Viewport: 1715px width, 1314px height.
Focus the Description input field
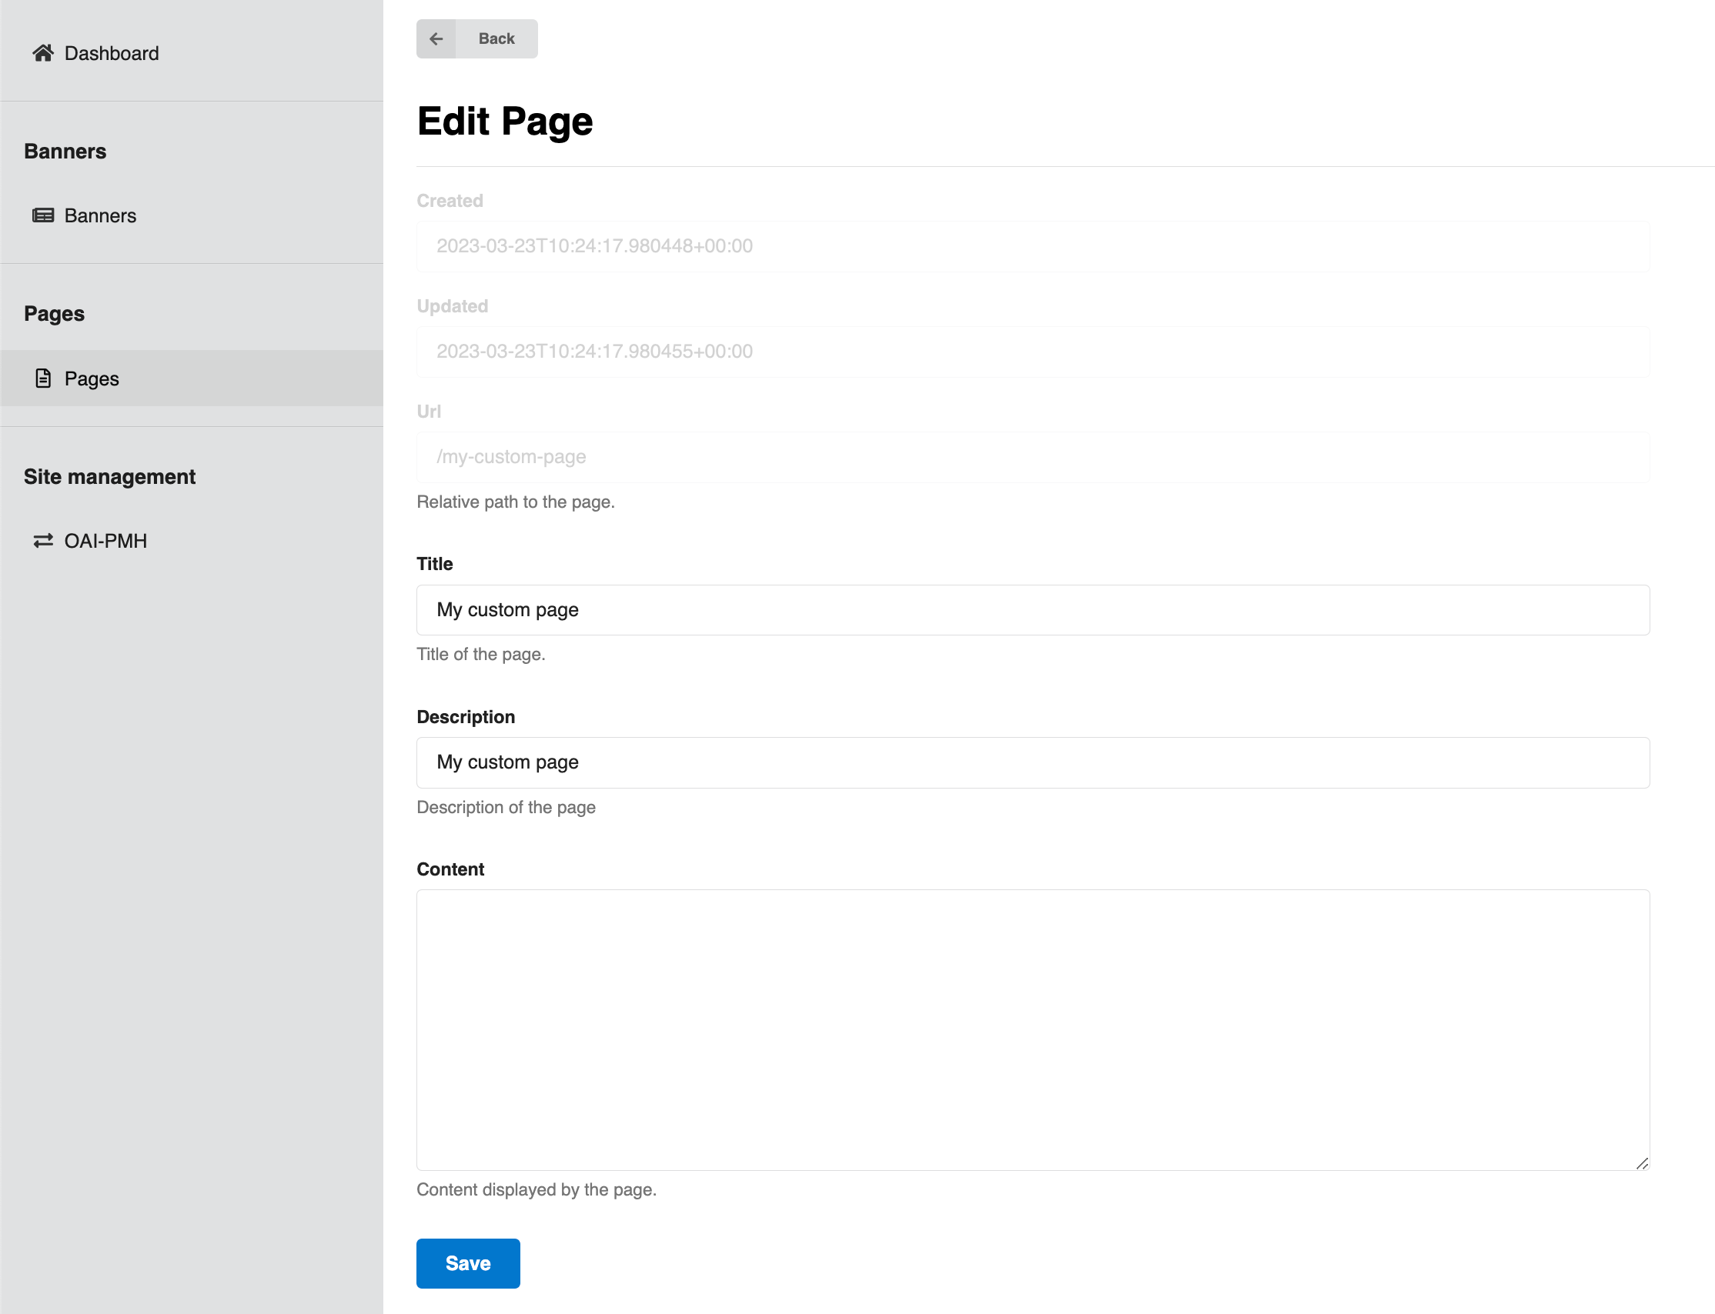point(1033,762)
